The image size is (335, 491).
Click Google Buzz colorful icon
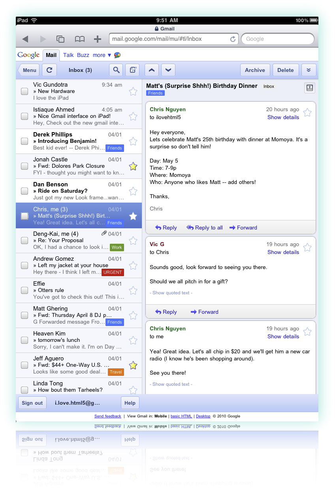click(117, 55)
